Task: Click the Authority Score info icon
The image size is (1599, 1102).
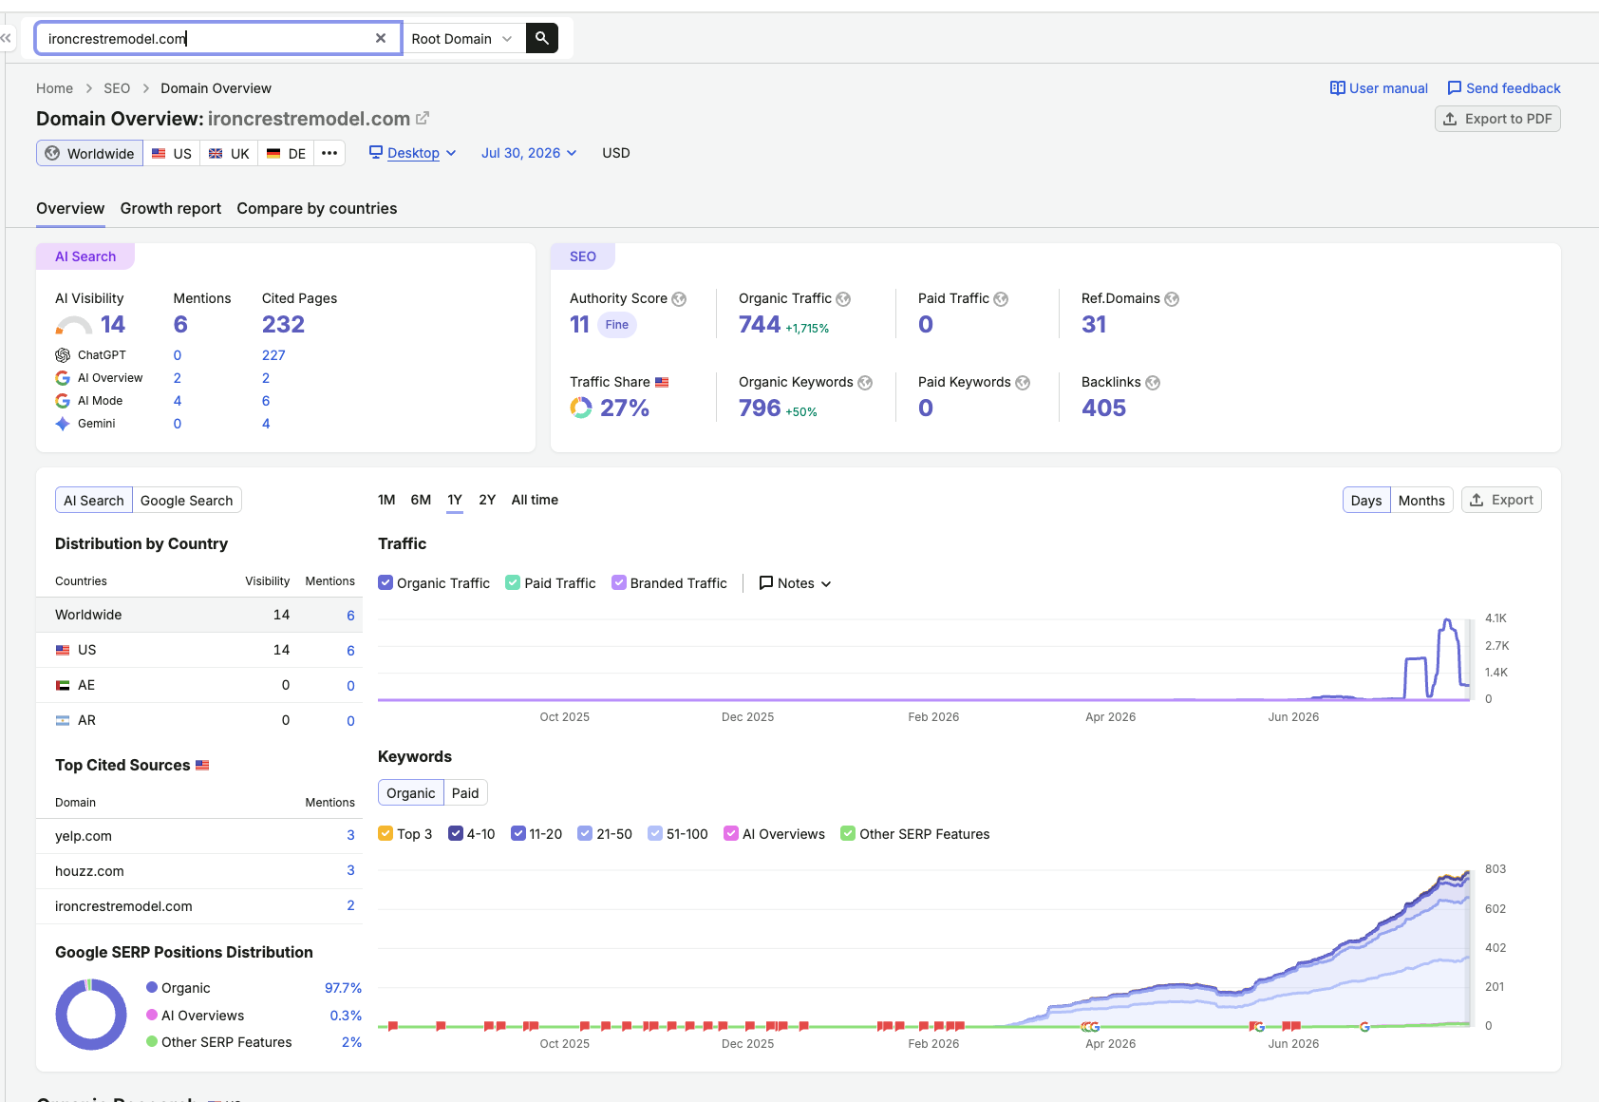Action: (679, 299)
